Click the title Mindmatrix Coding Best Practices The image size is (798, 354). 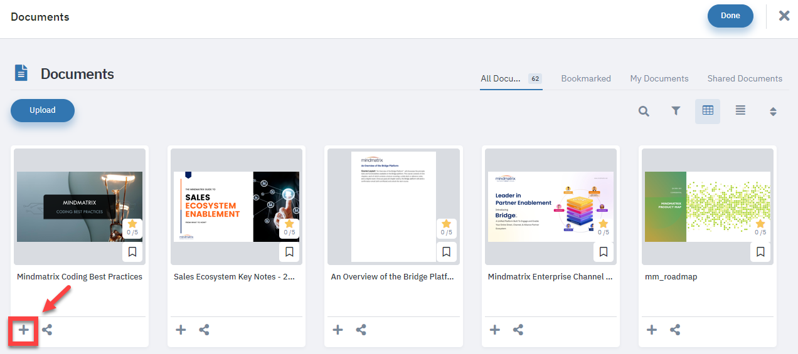[80, 276]
